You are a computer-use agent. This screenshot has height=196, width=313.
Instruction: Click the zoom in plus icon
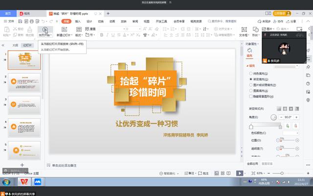[x=308, y=173]
